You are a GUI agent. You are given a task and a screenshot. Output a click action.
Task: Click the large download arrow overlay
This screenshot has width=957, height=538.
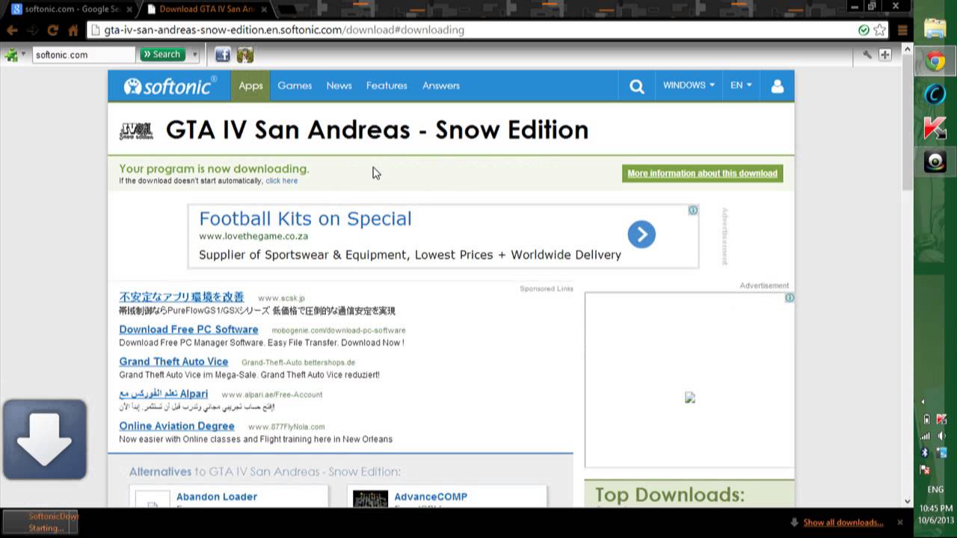(x=45, y=439)
